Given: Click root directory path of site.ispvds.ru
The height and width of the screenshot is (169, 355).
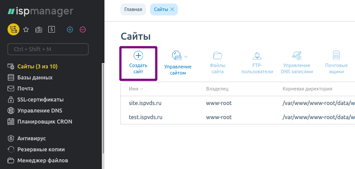Looking at the screenshot, I should click(319, 103).
